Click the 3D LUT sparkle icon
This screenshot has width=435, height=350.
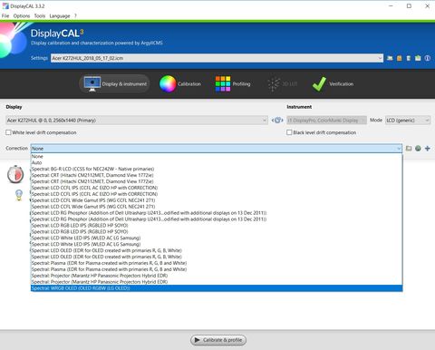coord(274,83)
